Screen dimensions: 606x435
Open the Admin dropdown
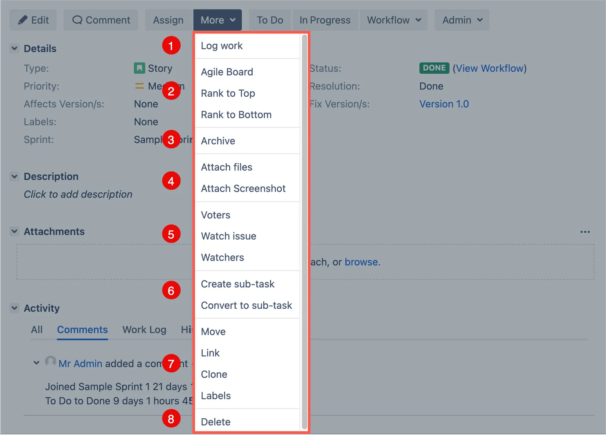(462, 20)
